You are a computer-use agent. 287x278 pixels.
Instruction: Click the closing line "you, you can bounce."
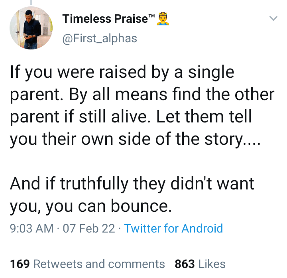[x=90, y=206]
